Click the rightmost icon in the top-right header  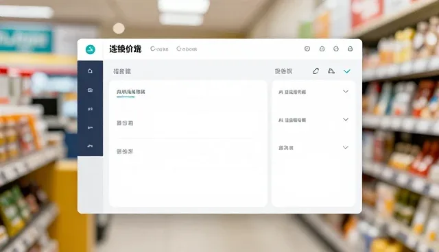pyautogui.click(x=350, y=49)
